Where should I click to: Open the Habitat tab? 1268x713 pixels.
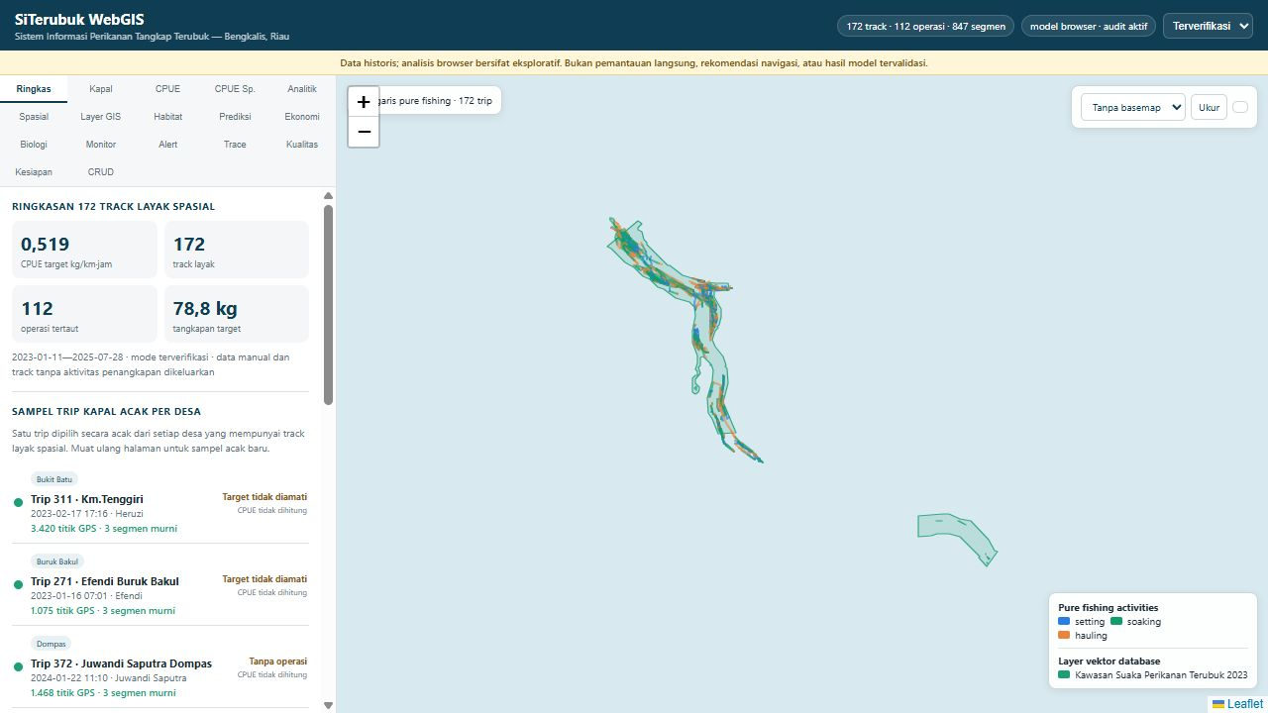168,117
